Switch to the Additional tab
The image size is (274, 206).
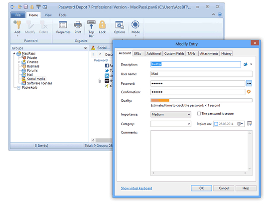[x=154, y=53]
